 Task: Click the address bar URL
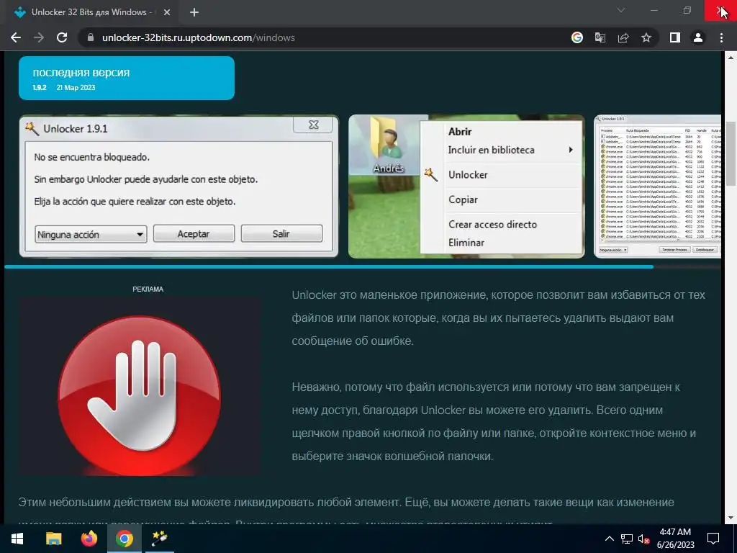(x=199, y=37)
